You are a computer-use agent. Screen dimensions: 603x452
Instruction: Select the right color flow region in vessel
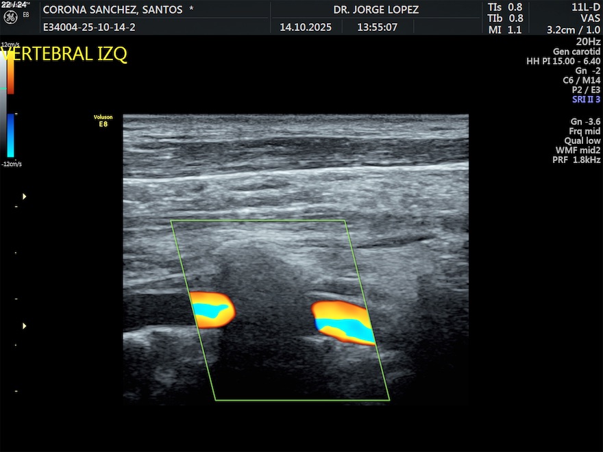coord(343,322)
